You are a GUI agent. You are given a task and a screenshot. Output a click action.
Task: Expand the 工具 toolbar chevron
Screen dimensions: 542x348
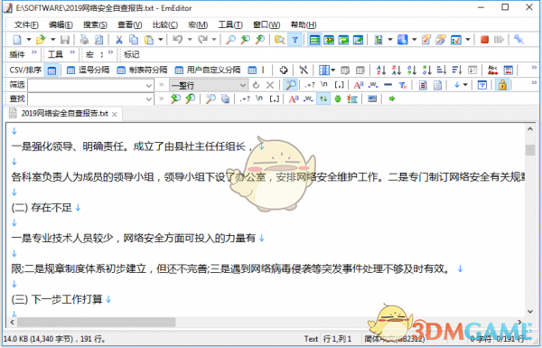click(72, 52)
